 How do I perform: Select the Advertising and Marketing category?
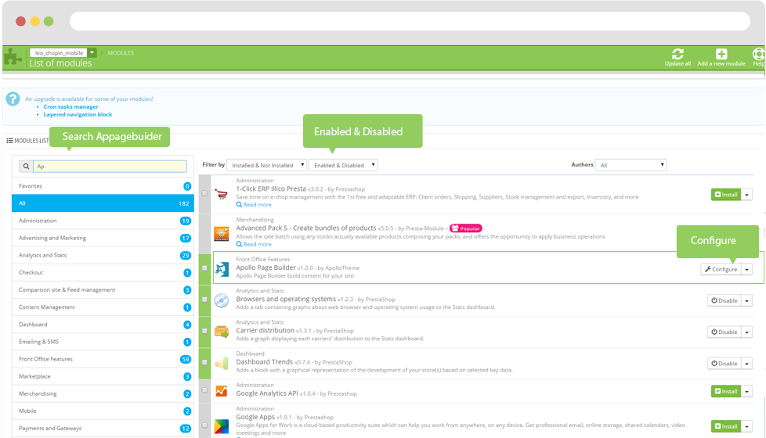pos(103,238)
